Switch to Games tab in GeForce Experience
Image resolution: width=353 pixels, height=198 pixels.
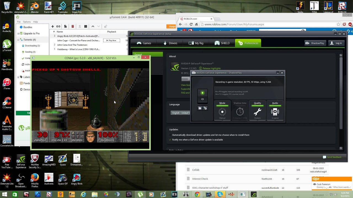[x=144, y=43]
